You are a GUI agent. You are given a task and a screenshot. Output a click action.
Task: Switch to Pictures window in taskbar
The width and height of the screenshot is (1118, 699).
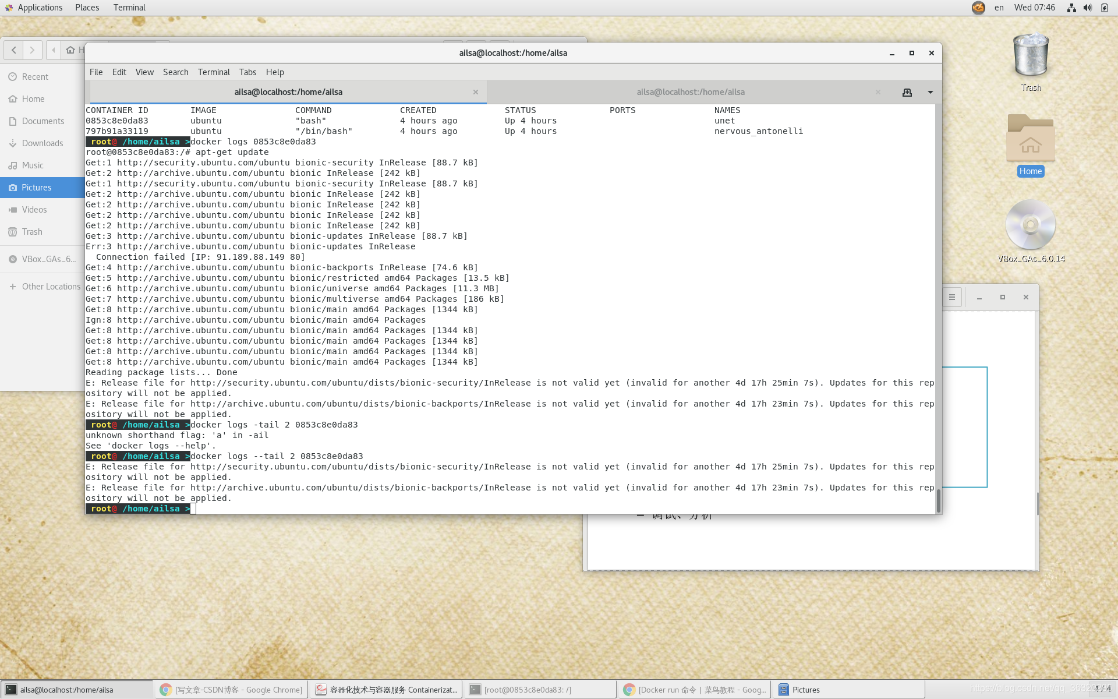coord(805,690)
